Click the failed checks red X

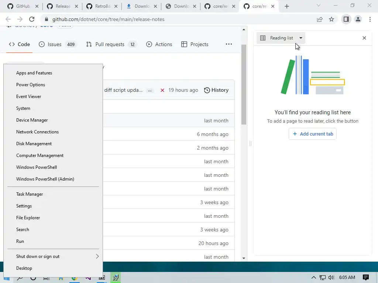[162, 90]
